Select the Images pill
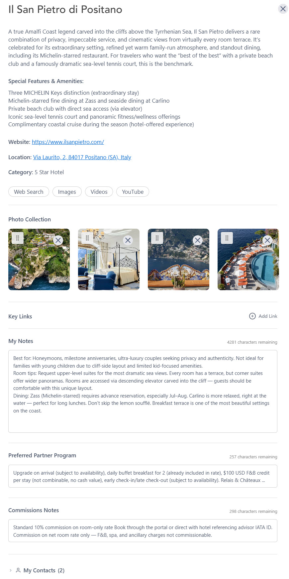The width and height of the screenshot is (289, 579). pyautogui.click(x=67, y=192)
